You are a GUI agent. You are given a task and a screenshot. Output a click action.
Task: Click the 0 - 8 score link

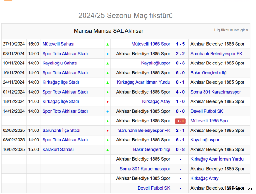(180, 149)
